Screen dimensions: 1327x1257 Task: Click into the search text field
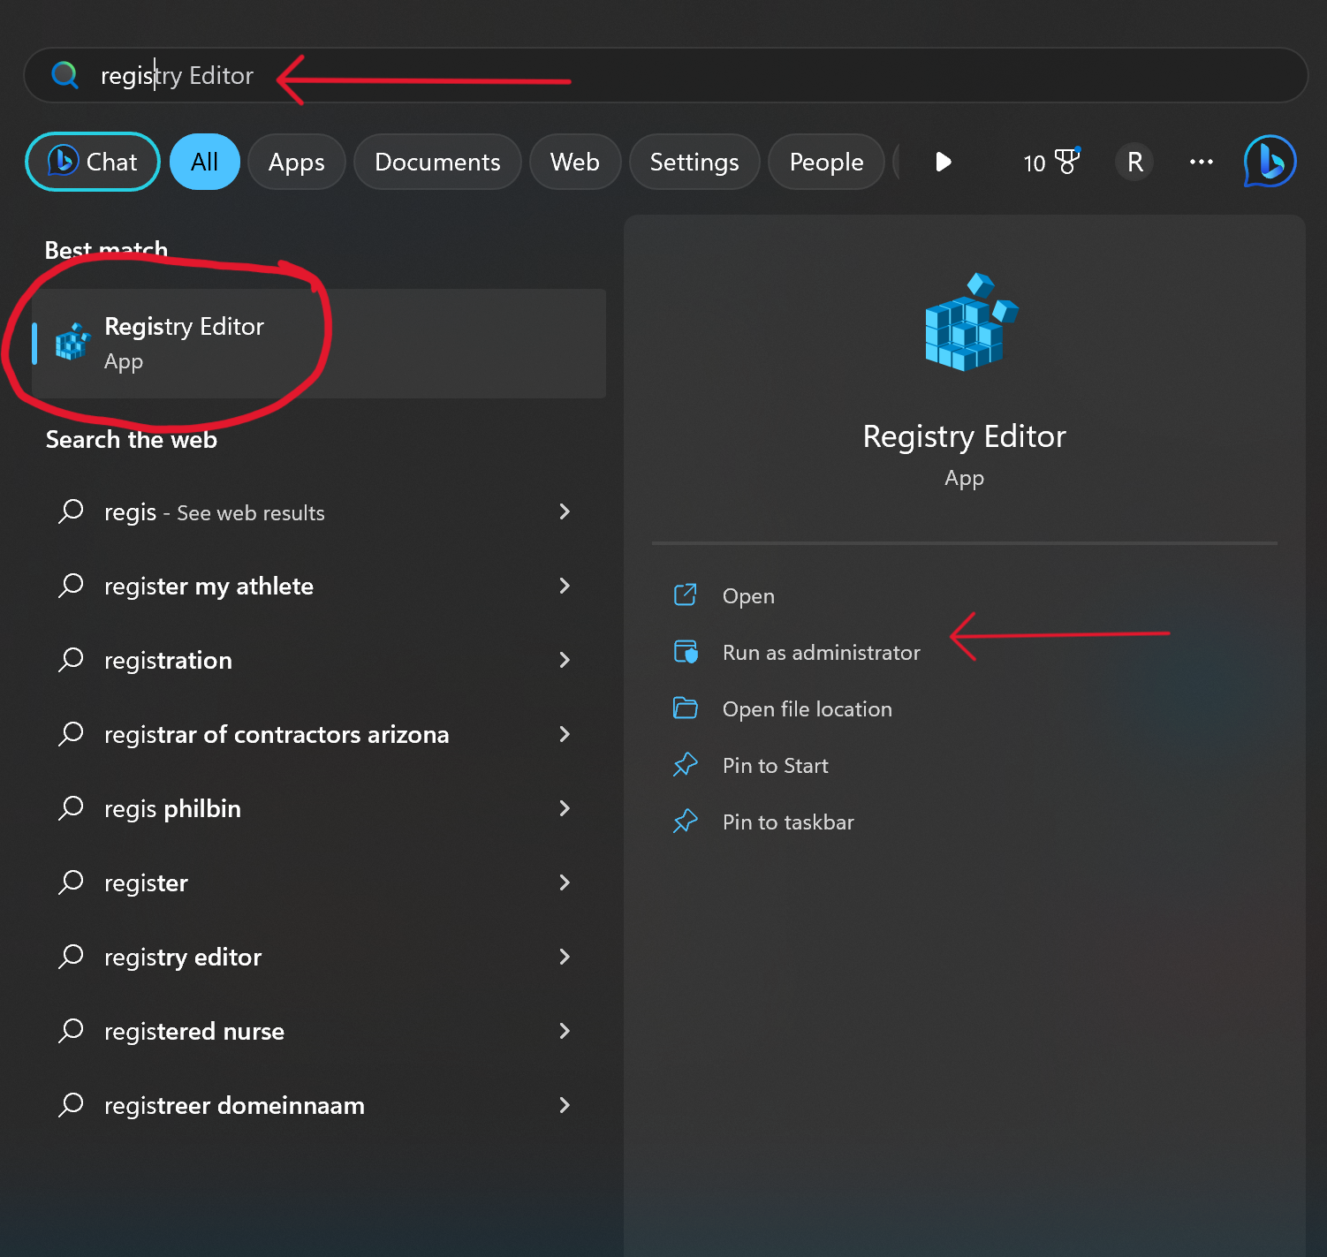[665, 75]
